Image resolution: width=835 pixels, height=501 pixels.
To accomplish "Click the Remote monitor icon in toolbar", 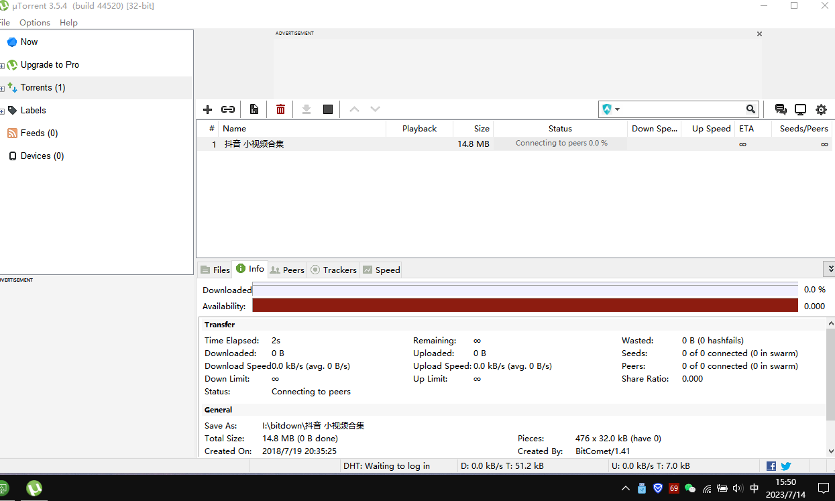I will click(800, 109).
